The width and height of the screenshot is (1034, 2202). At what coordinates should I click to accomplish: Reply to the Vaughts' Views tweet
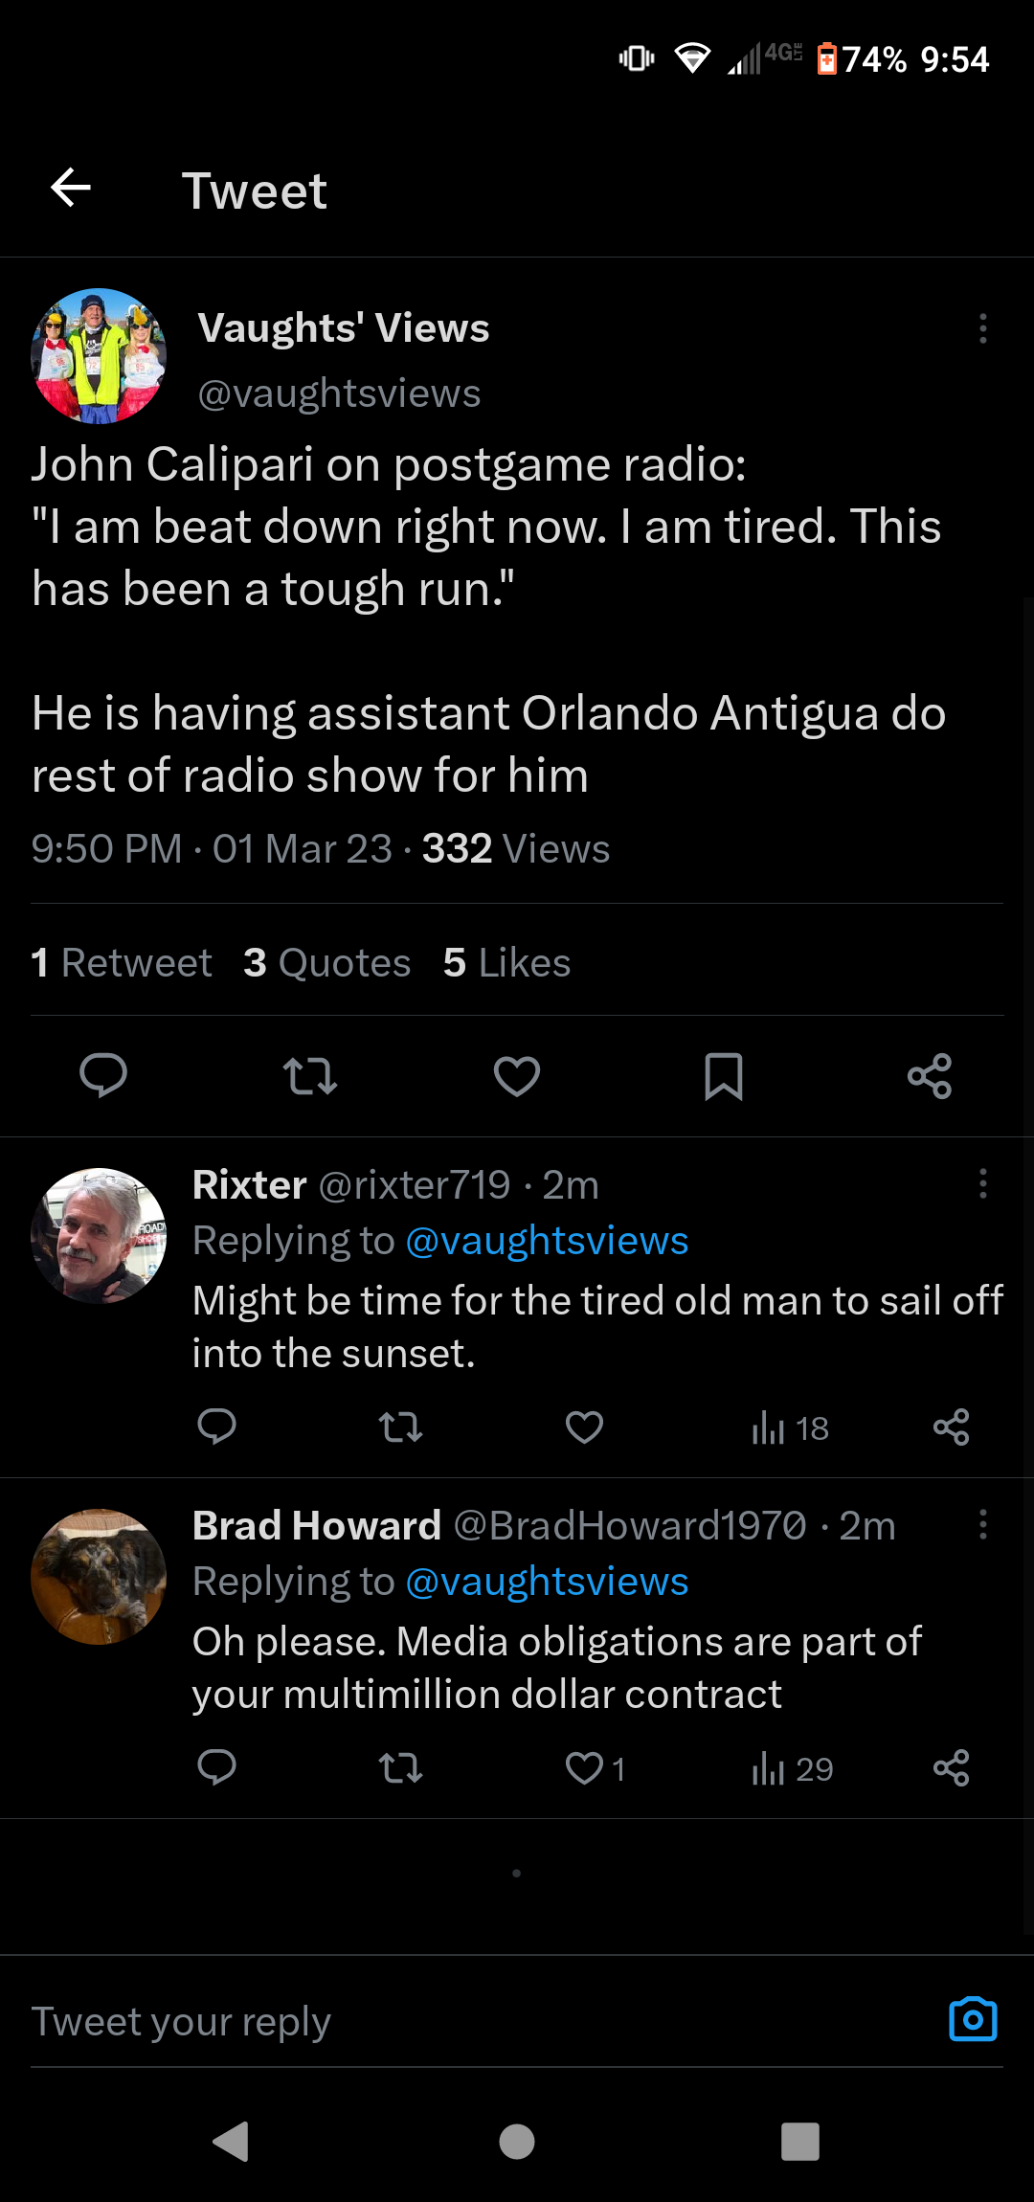103,1075
